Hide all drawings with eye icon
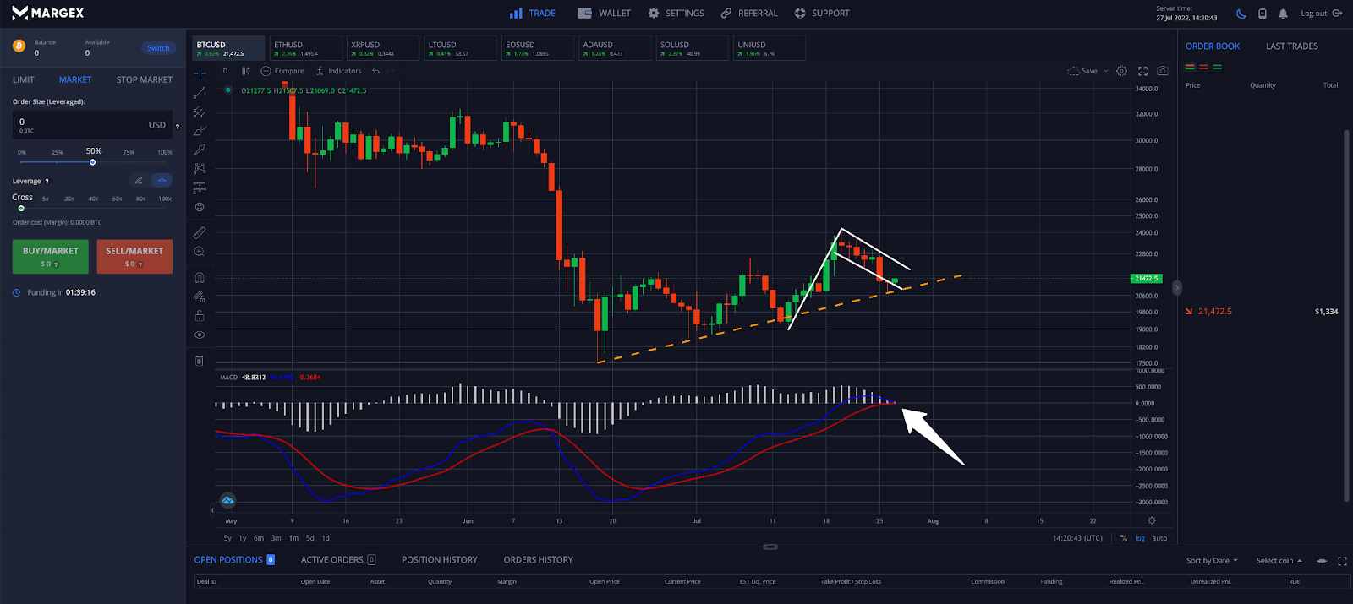 200,335
